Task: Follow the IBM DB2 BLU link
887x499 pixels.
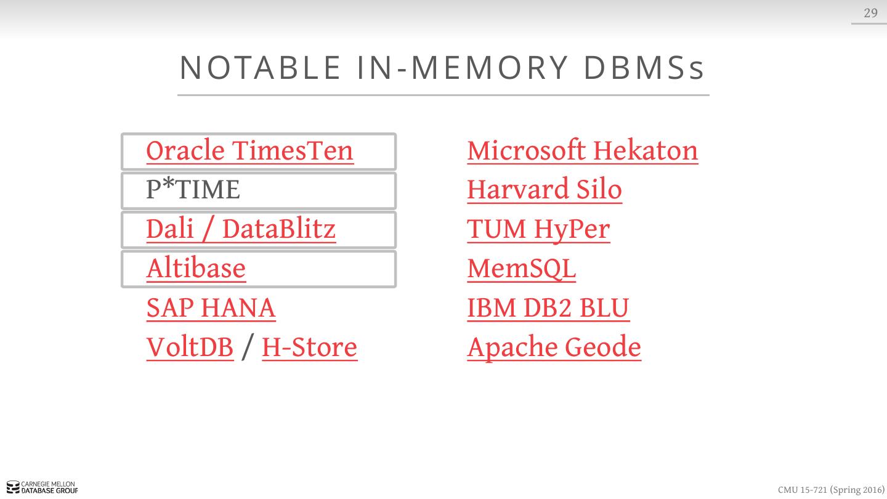Action: tap(548, 308)
